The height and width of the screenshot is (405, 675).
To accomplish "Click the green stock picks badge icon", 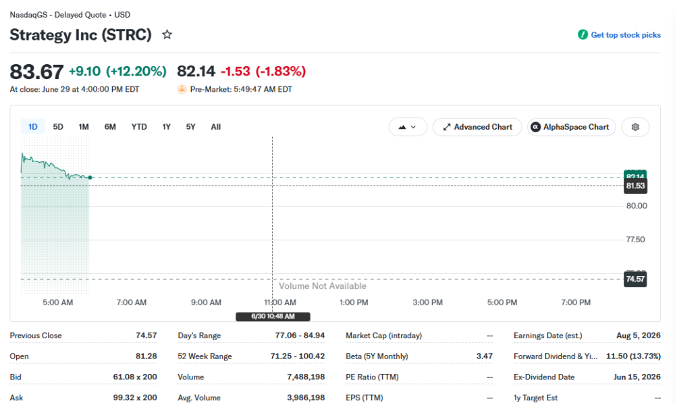I will [583, 34].
